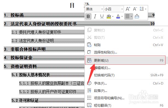This screenshot has width=168, height=108.
Task: Increase font size with A+ icon
Action: [x=128, y=9]
